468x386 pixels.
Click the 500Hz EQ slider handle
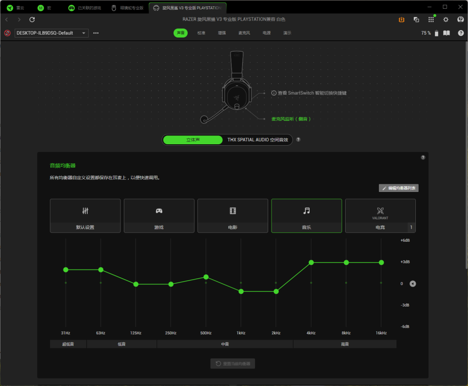[x=206, y=277]
